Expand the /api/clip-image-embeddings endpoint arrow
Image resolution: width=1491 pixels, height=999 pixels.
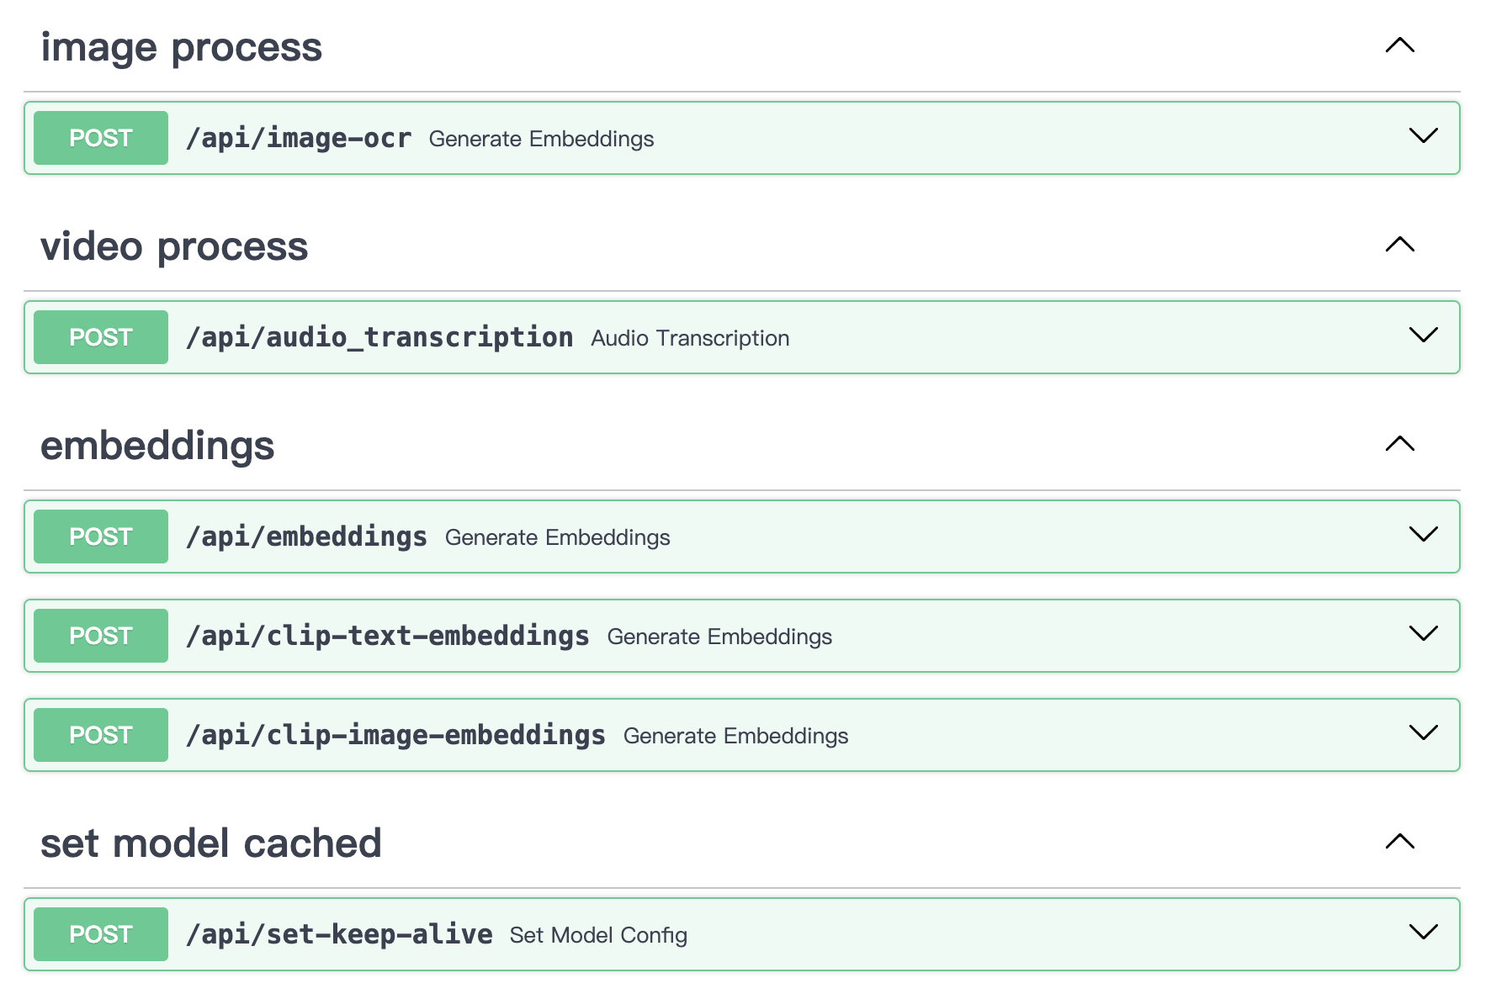point(1423,733)
